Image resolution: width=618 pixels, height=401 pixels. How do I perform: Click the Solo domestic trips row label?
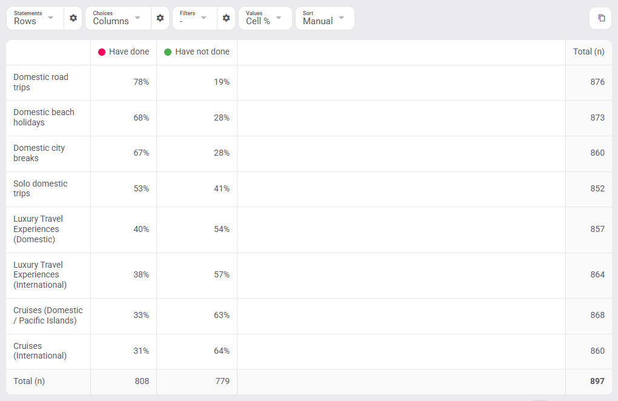[x=40, y=188]
